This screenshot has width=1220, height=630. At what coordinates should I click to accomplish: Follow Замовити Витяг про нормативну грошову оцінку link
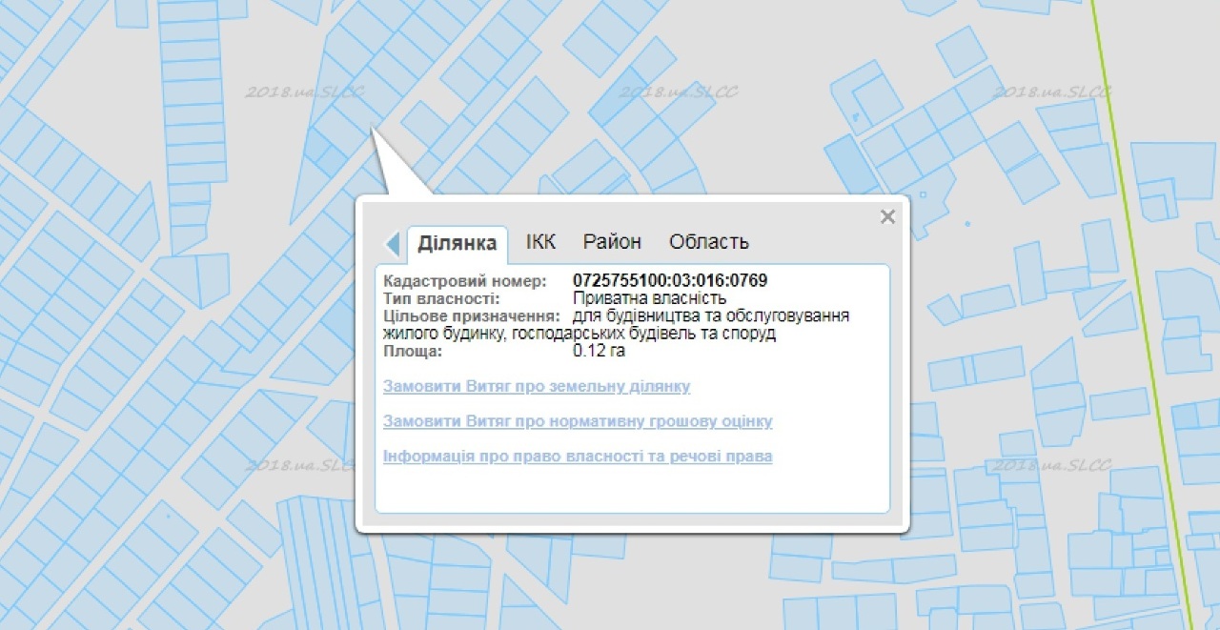point(578,421)
